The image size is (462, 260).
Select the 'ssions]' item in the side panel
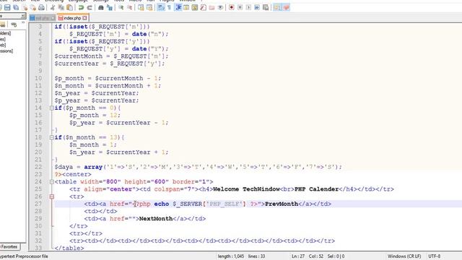coord(6,51)
